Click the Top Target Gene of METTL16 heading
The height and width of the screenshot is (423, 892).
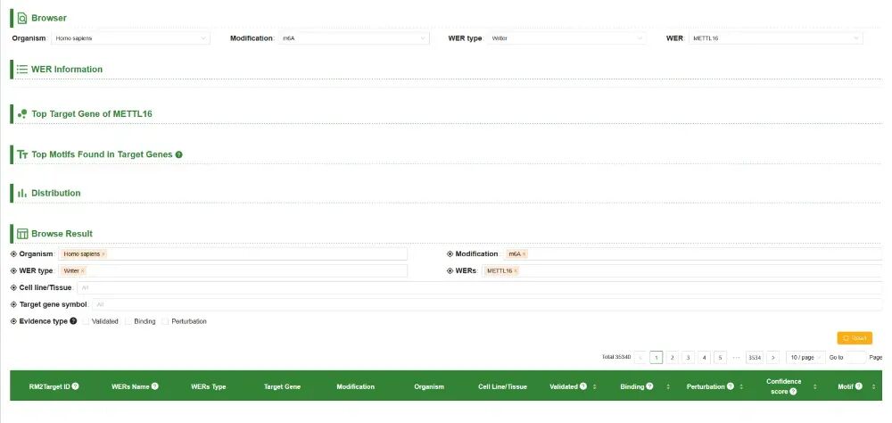(x=92, y=114)
